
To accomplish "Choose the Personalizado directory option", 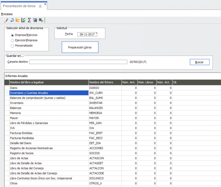I will (x=12, y=46).
